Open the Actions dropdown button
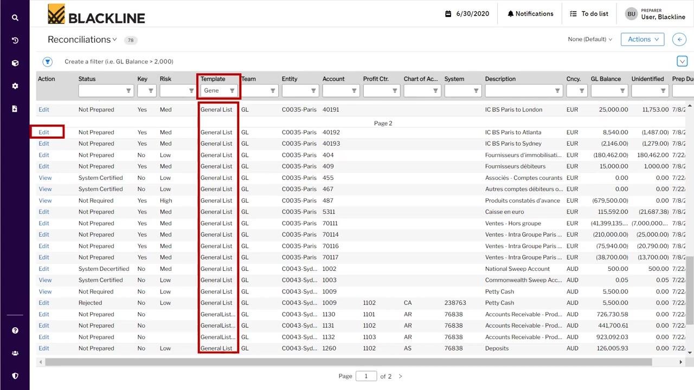 [x=642, y=39]
